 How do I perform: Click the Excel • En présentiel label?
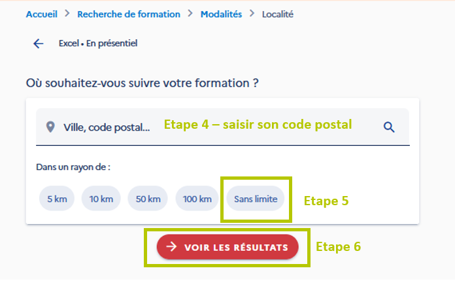click(98, 44)
